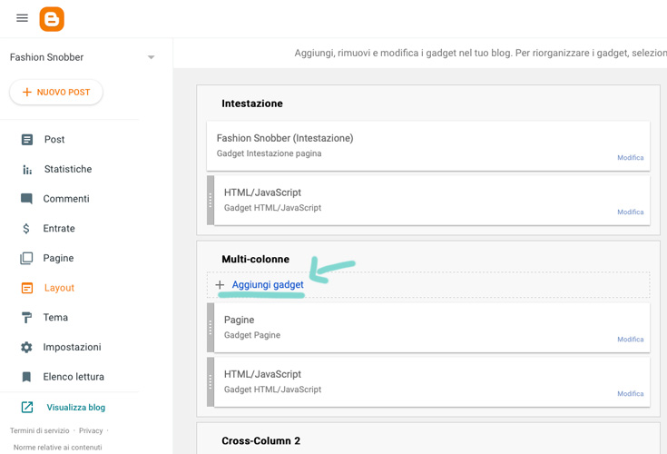Click the orange Layout icon
The width and height of the screenshot is (667, 454).
(x=27, y=288)
